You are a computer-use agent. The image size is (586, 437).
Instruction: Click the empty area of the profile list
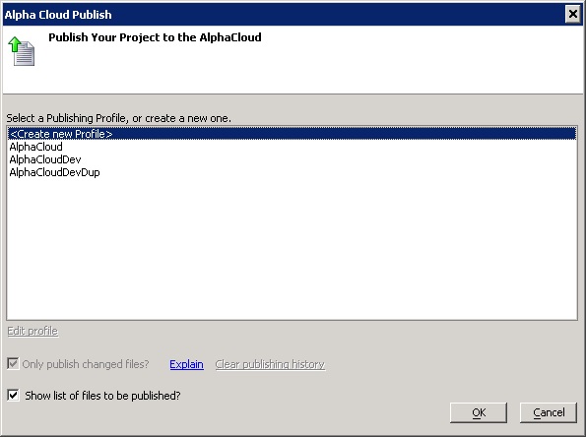pos(292,248)
